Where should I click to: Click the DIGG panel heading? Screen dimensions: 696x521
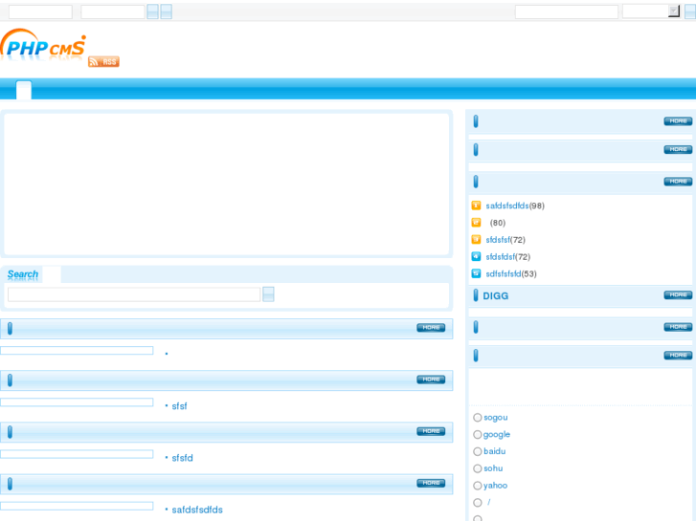(x=495, y=295)
